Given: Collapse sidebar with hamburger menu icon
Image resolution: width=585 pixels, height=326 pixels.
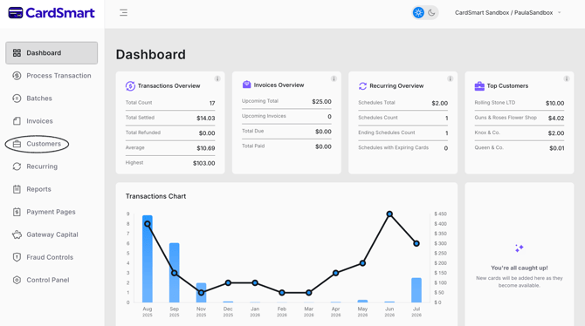Looking at the screenshot, I should point(123,13).
